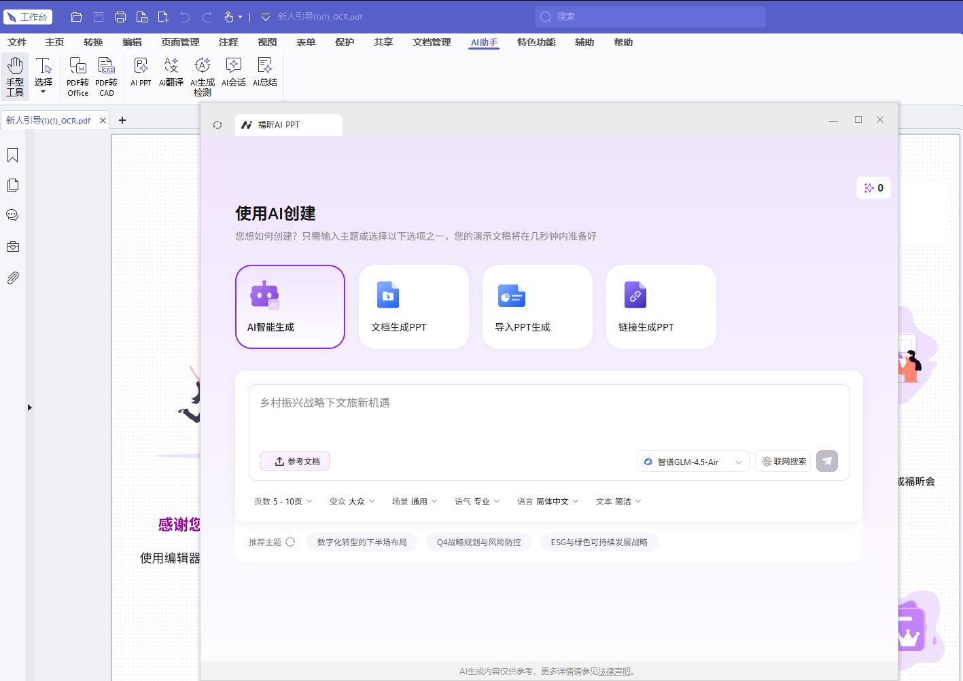Expand the 语言 简体中文 dropdown
The width and height of the screenshot is (963, 681).
point(548,502)
